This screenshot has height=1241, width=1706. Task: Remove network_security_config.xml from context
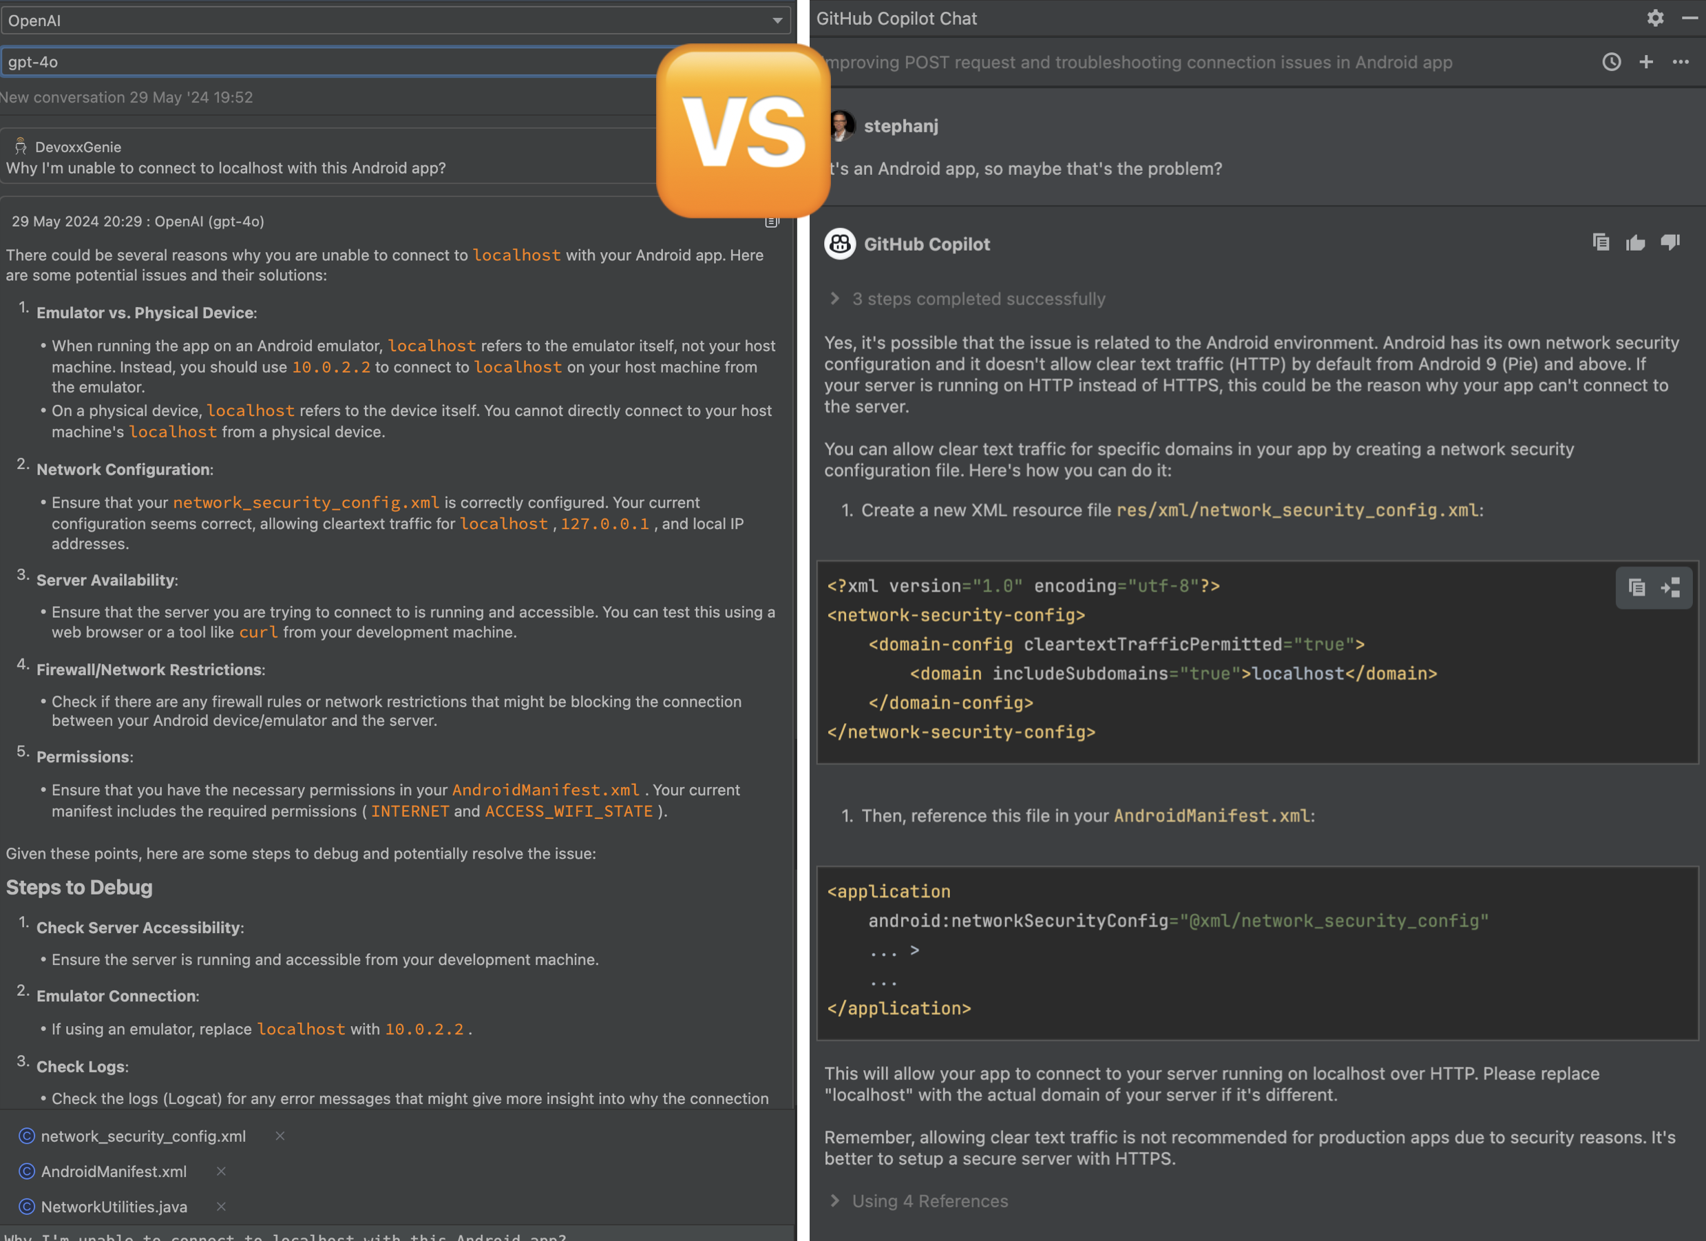280,1136
